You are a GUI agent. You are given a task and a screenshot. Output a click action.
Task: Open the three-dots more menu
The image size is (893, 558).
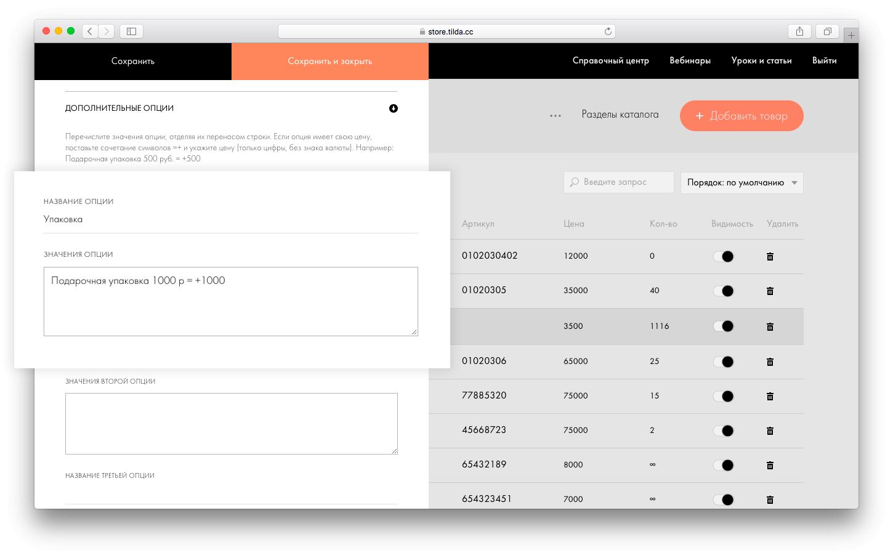tap(556, 116)
